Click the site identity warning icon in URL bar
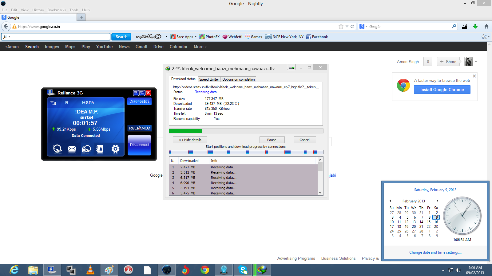The image size is (492, 276). pos(14,27)
